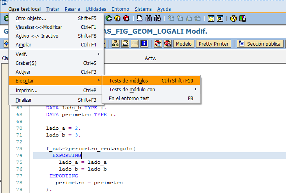Viewport: 286px width, 193px height.
Task: Click the SAP system menu icon above menu bar
Action: (x=4, y=2)
